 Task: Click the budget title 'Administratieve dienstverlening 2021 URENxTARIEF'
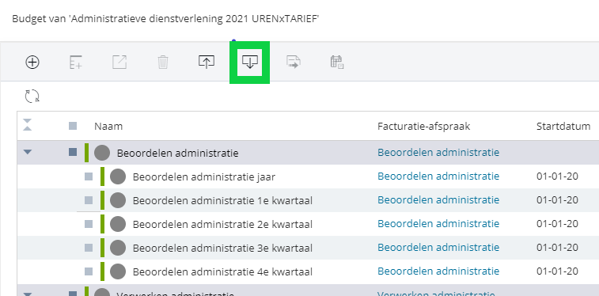[x=194, y=19]
